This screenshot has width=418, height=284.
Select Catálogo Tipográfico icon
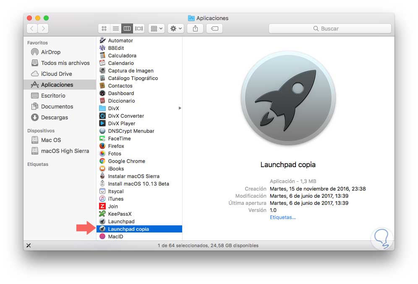102,78
